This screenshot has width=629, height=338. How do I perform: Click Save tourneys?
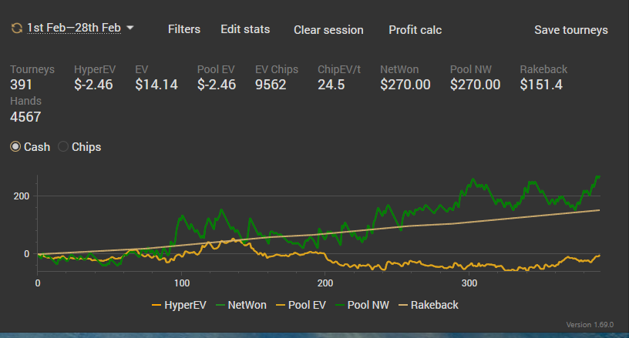point(571,29)
